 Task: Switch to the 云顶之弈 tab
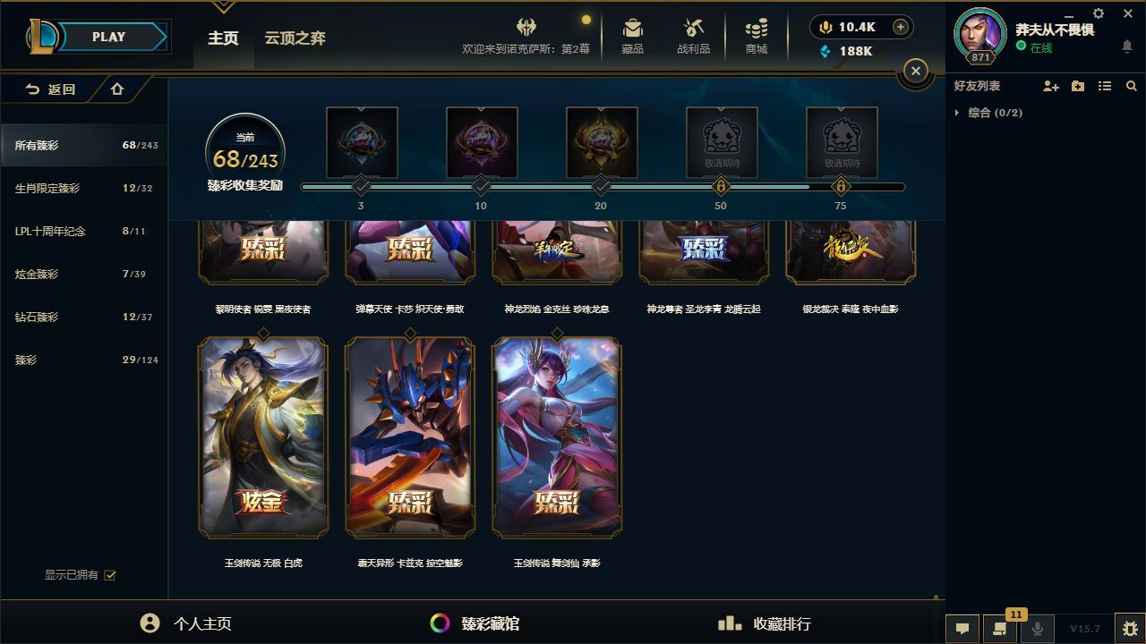click(x=295, y=38)
